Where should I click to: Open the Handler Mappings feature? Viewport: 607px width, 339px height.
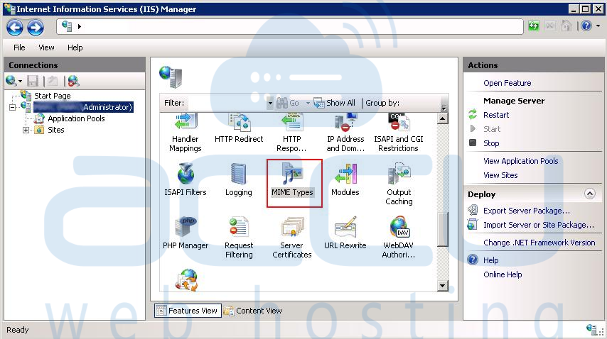(185, 133)
